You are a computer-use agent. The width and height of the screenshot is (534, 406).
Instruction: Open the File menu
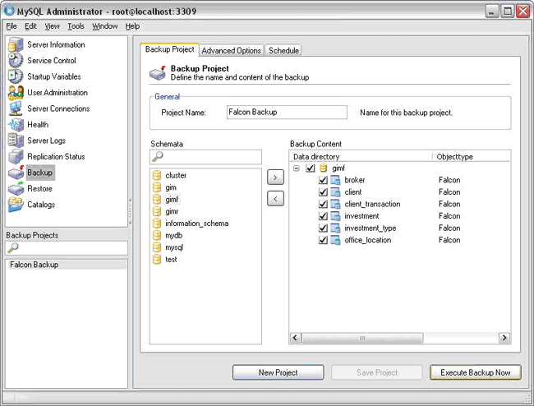tap(12, 26)
